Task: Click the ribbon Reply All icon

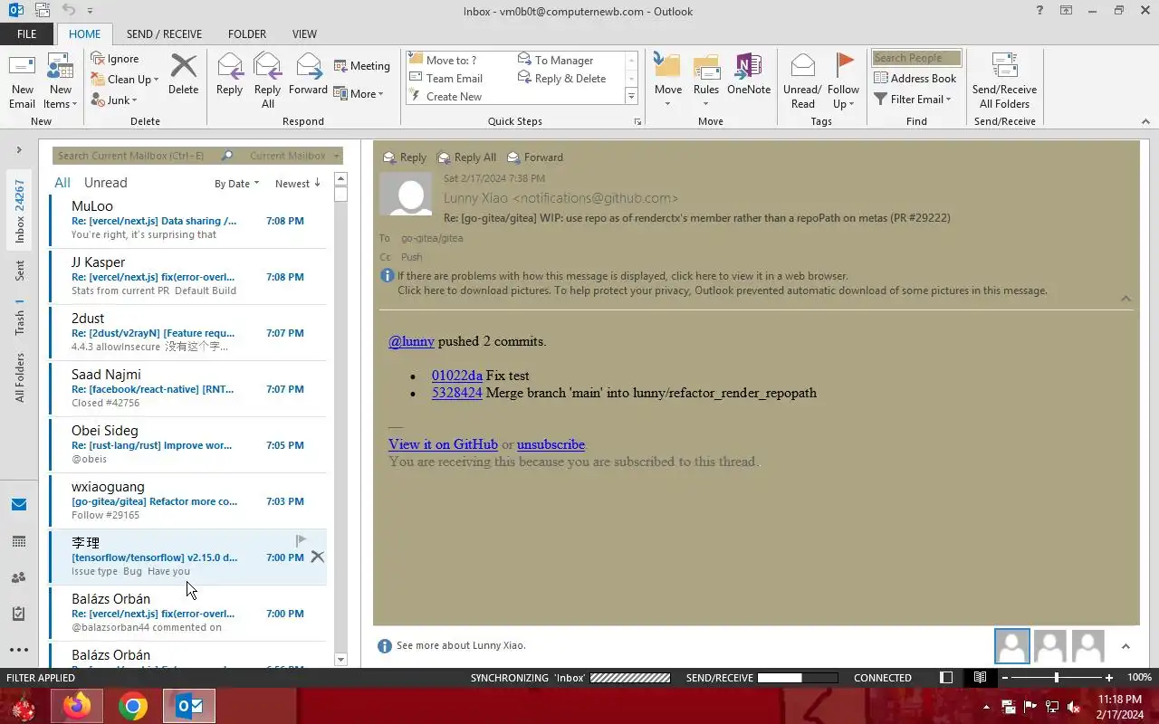Action: tap(267, 81)
